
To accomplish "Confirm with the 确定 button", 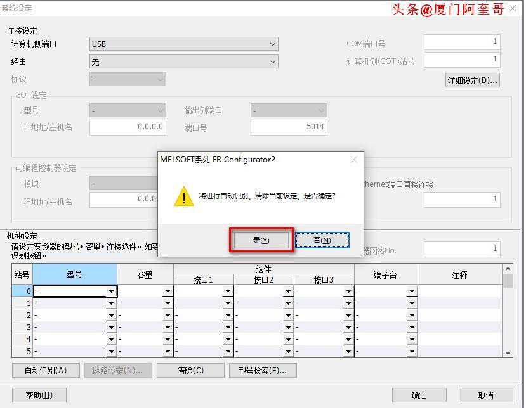I will coord(419,395).
